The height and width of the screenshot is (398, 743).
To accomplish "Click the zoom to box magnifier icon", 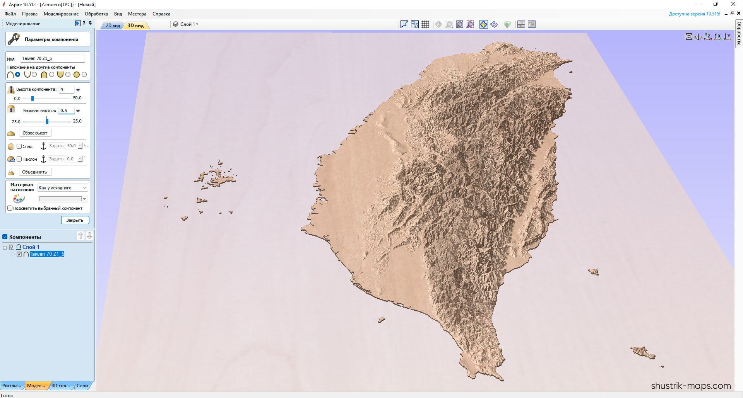I will 459,24.
